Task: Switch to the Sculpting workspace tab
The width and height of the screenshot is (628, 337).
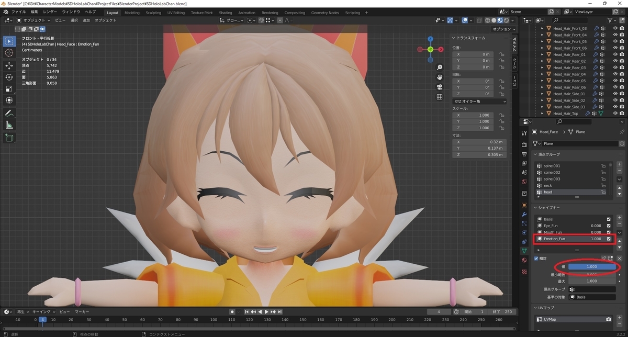Action: click(153, 13)
